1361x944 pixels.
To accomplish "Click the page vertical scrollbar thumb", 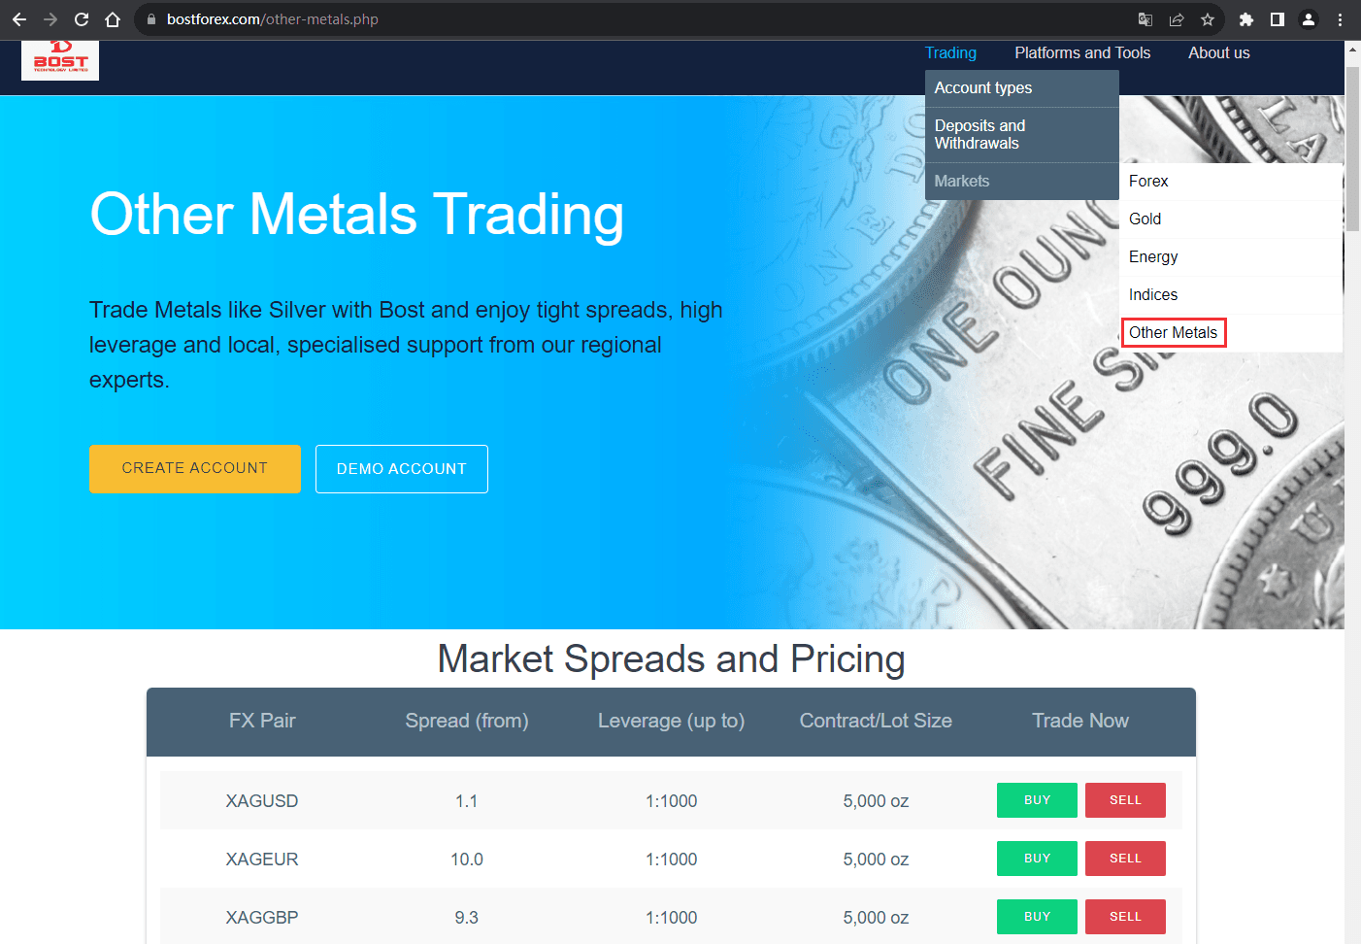I will pos(1352,149).
